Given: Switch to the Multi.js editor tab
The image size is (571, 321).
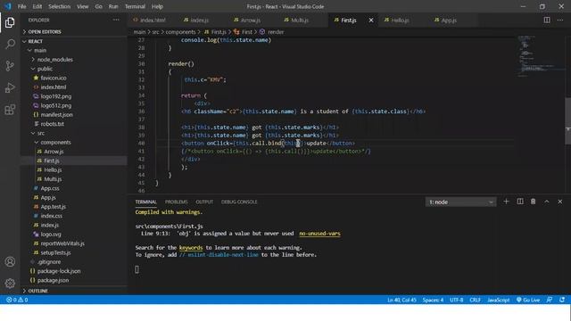Looking at the screenshot, I should click(x=301, y=21).
